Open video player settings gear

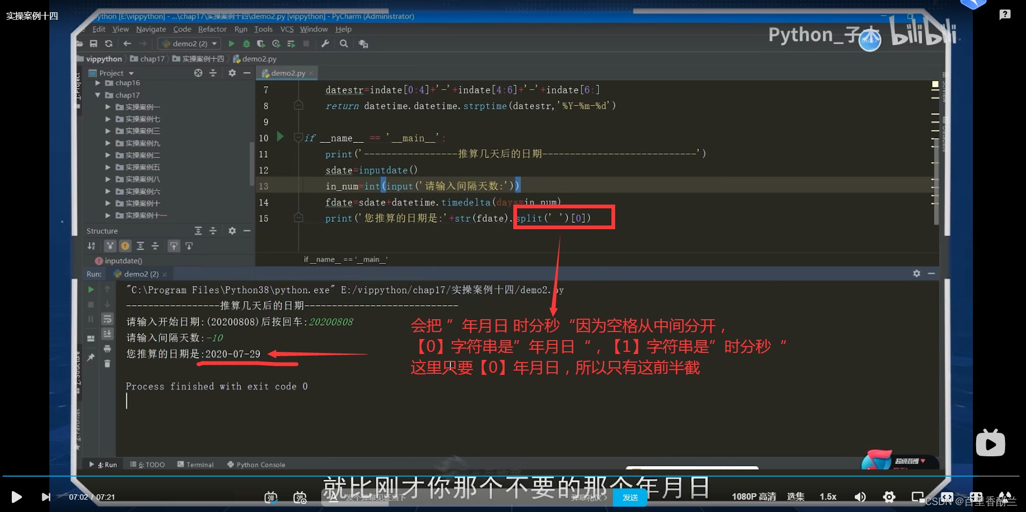pos(889,497)
